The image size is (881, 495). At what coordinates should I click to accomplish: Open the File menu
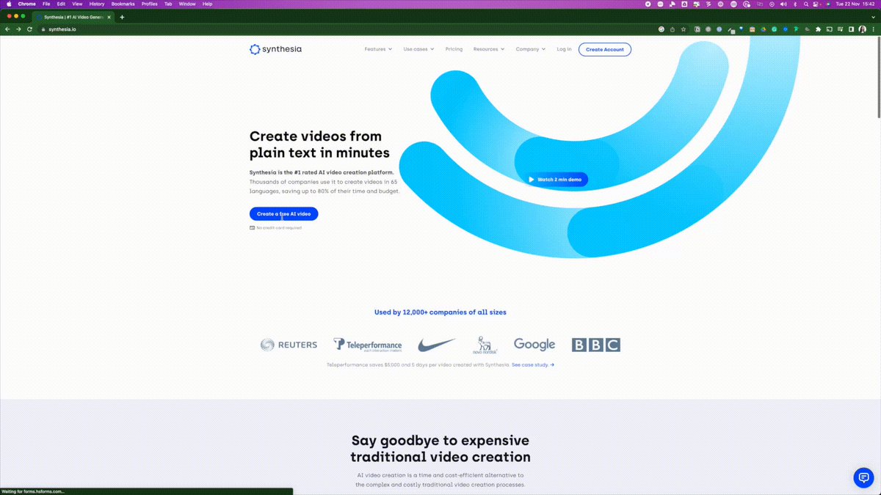[46, 4]
